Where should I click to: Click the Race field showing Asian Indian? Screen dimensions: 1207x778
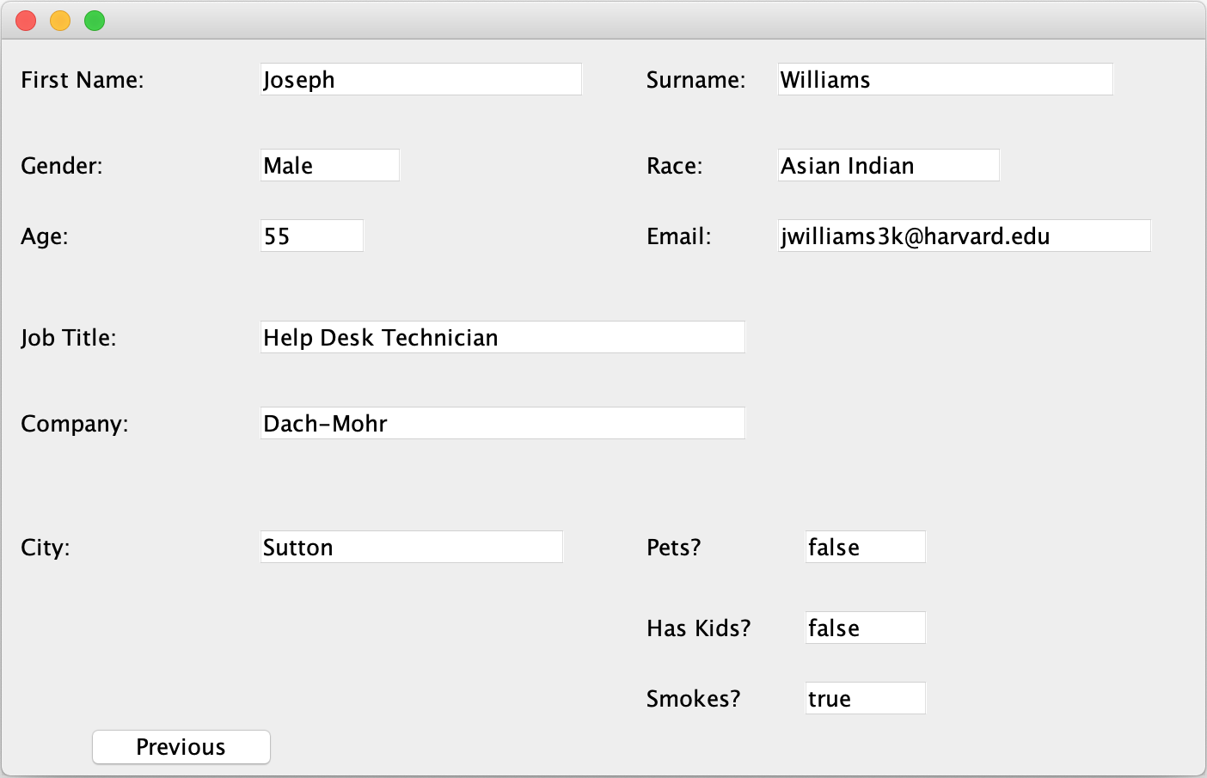click(x=887, y=164)
